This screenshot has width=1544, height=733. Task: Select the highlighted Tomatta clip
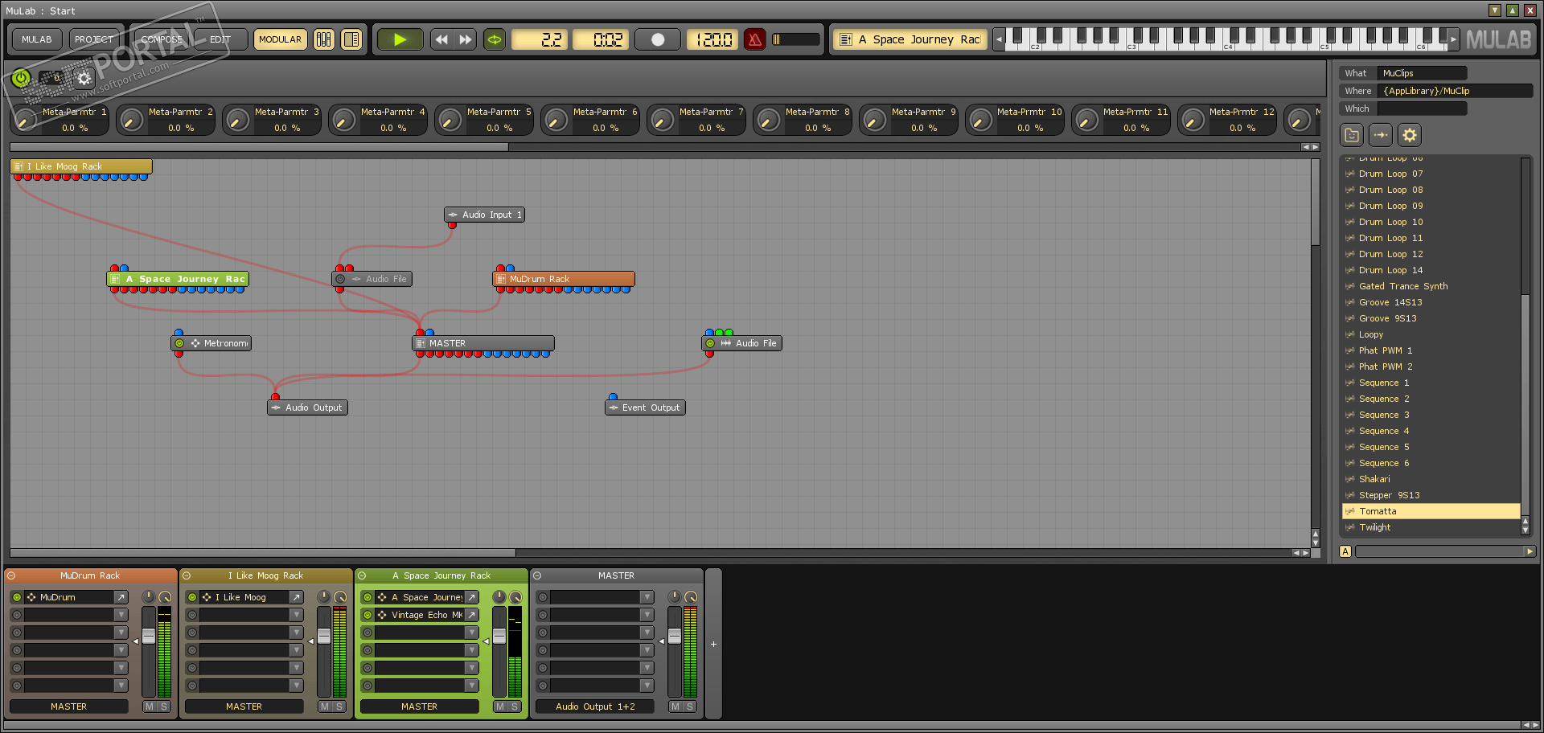[x=1431, y=511]
